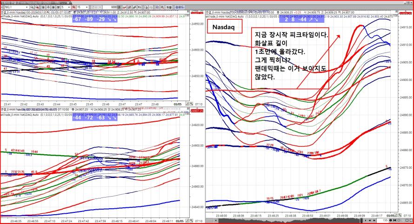The width and height of the screenshot is (414, 224).
Task: Switch chart period to monthly (월)
Action: click(53, 7)
